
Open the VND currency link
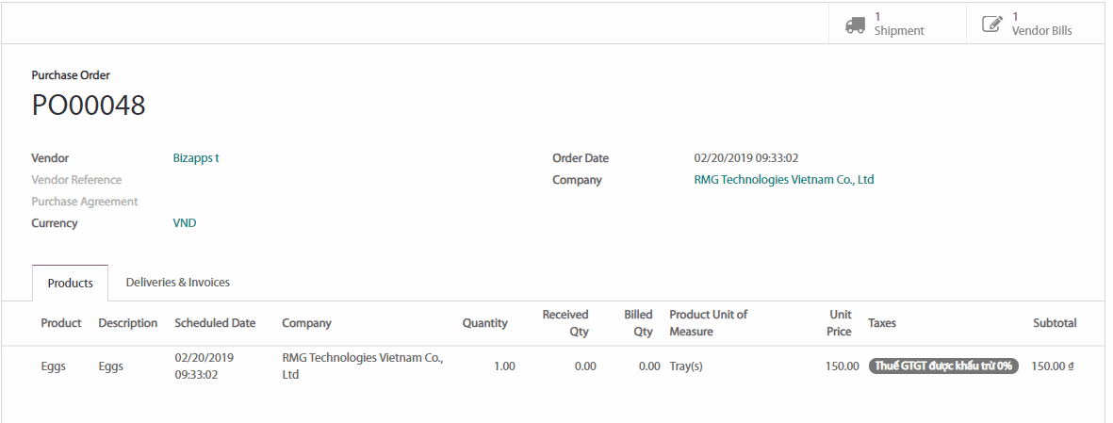click(x=185, y=223)
